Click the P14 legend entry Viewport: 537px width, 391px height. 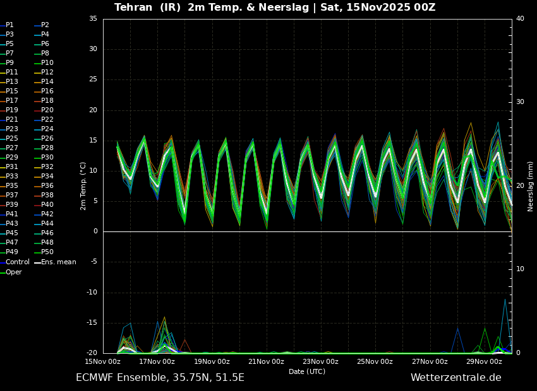coord(47,82)
